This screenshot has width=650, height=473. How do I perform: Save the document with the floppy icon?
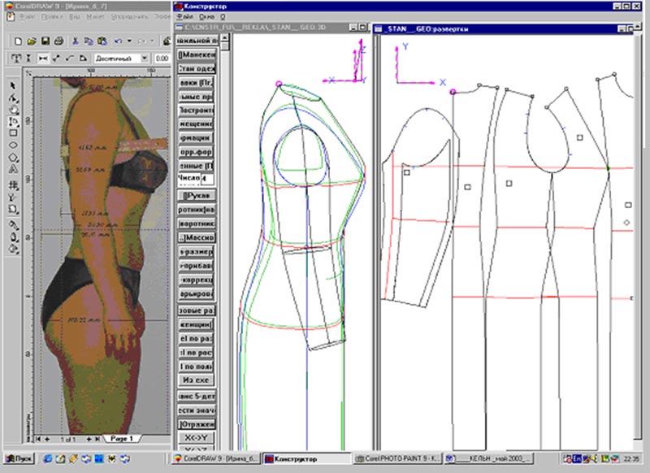[x=46, y=41]
